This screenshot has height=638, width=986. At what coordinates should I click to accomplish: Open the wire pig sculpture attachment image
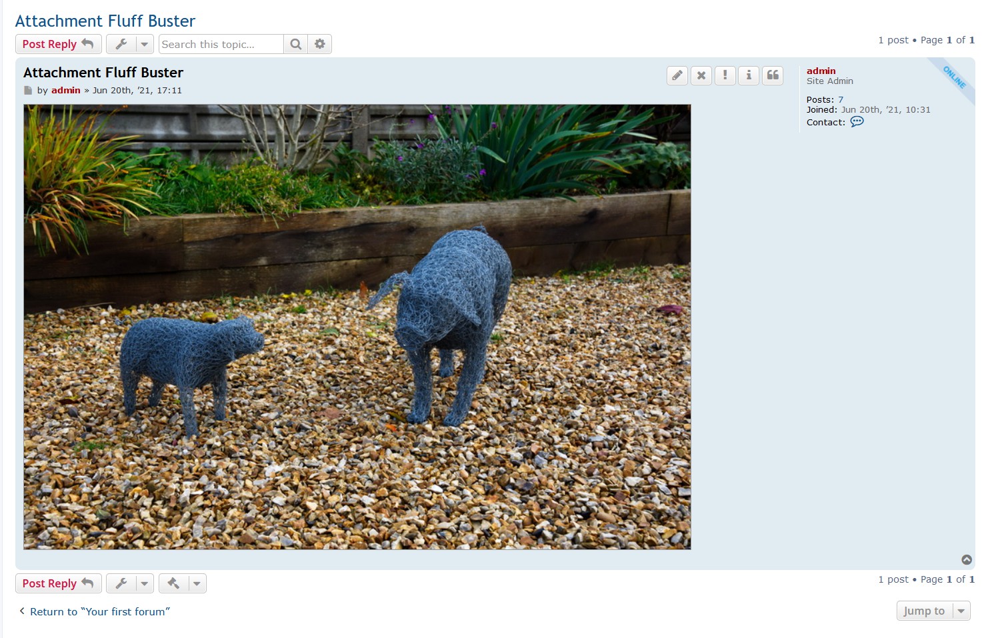pyautogui.click(x=357, y=327)
